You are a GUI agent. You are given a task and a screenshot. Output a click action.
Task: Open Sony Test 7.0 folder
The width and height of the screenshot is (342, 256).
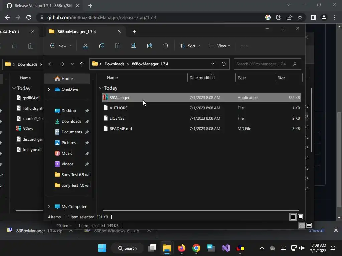click(x=72, y=185)
